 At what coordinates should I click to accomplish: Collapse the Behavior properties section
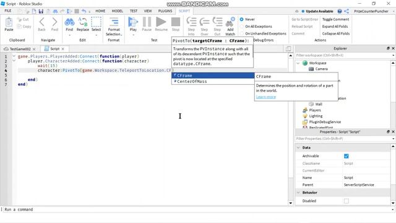tap(298, 193)
